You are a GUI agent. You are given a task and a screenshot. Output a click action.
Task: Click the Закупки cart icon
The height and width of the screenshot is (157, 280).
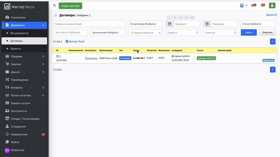tap(7, 64)
